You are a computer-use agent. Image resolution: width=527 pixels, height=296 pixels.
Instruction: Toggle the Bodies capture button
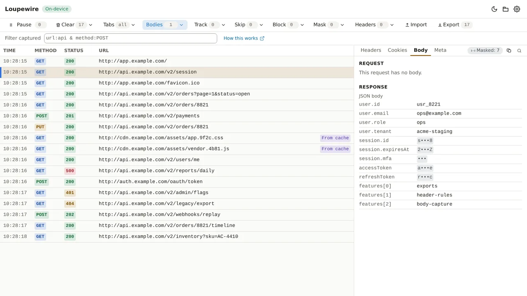161,25
